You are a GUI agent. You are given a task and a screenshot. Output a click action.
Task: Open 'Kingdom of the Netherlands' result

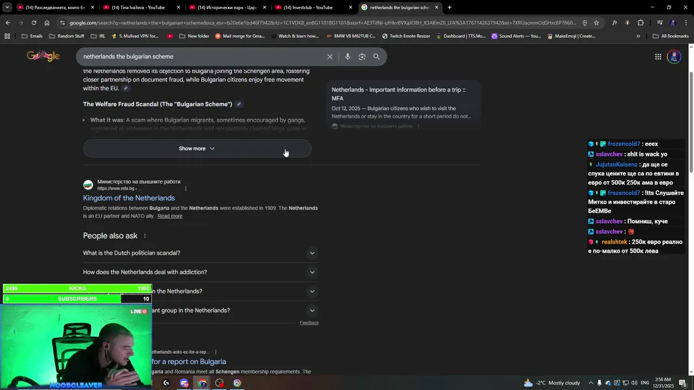(129, 198)
